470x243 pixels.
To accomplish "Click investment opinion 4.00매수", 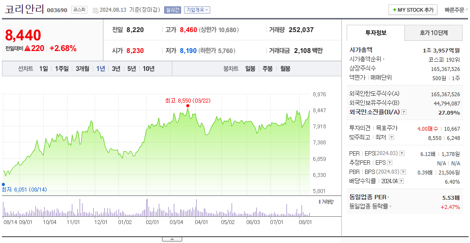I will [x=428, y=129].
